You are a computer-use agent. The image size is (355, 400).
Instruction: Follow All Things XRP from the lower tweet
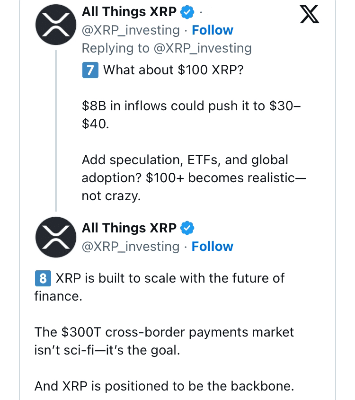pos(213,247)
